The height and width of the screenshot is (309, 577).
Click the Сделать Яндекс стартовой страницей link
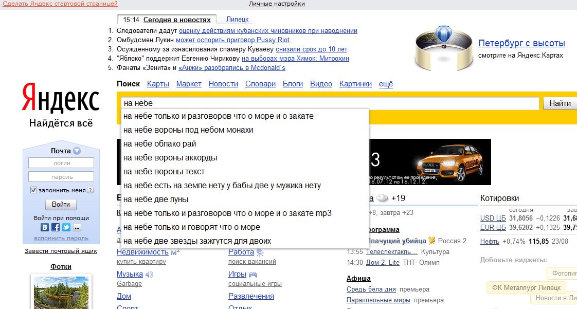[60, 4]
